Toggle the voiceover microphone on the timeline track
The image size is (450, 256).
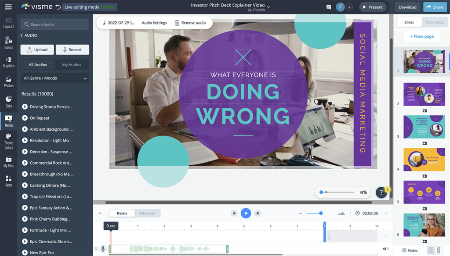pos(102,249)
